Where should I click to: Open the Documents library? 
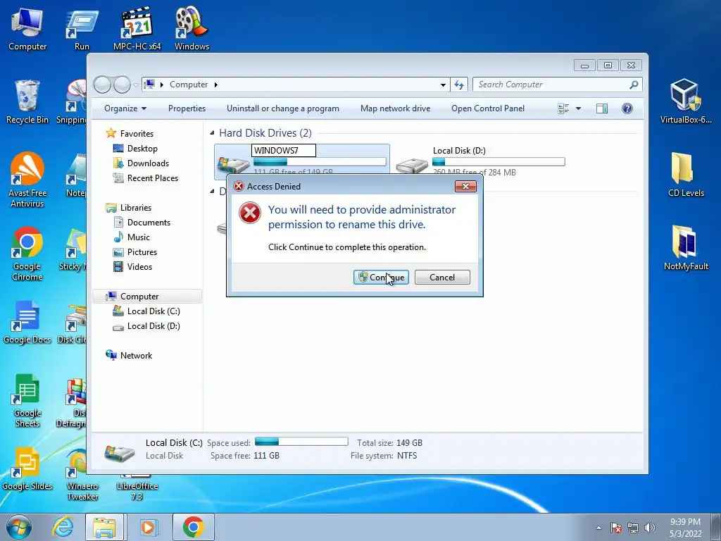click(149, 222)
